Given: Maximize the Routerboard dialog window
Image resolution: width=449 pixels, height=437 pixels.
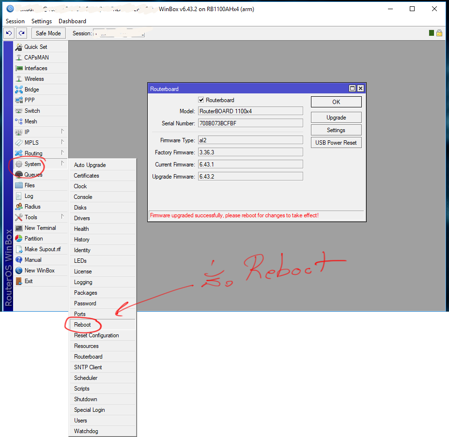Looking at the screenshot, I should 353,89.
